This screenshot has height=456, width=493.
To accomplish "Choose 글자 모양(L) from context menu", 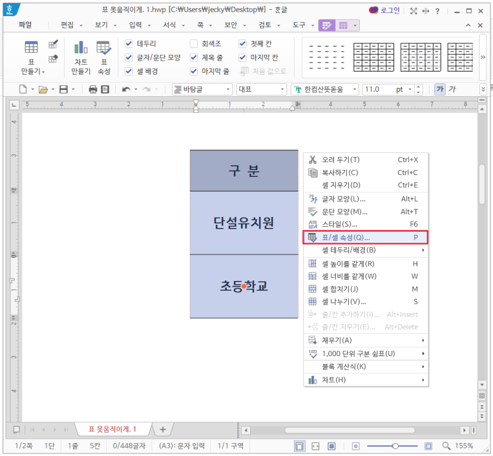I will (365, 199).
